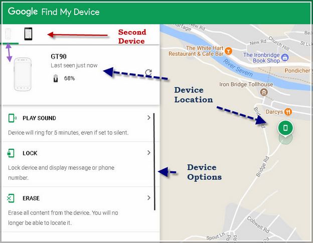The image size is (313, 243).
Task: Click The White Hart Restaurant label
Action: click(x=196, y=51)
